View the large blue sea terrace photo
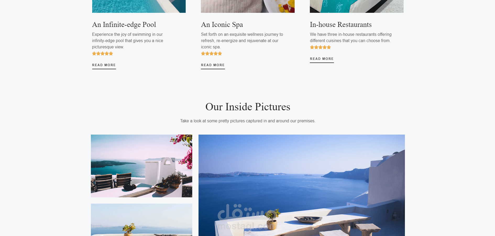Screen dimensions: 495x236 [302, 185]
